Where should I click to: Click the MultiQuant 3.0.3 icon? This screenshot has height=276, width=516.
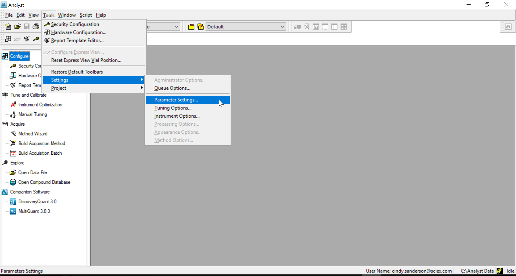[x=13, y=211]
